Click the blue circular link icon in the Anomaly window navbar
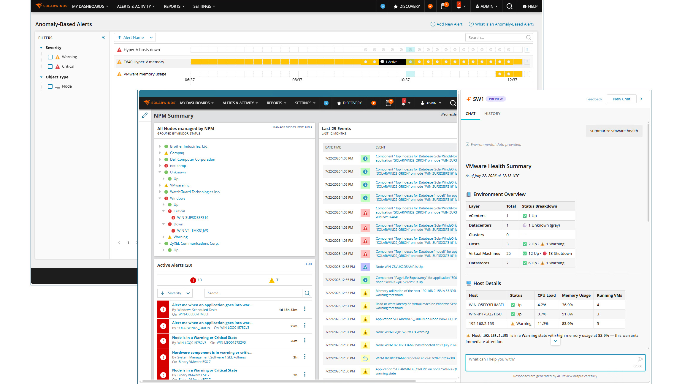 [x=383, y=6]
